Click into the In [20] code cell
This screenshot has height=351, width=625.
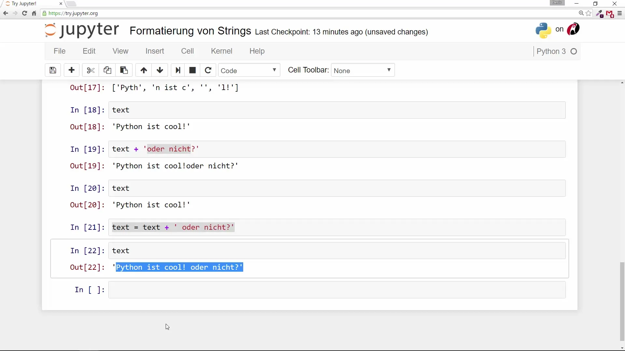coord(337,188)
